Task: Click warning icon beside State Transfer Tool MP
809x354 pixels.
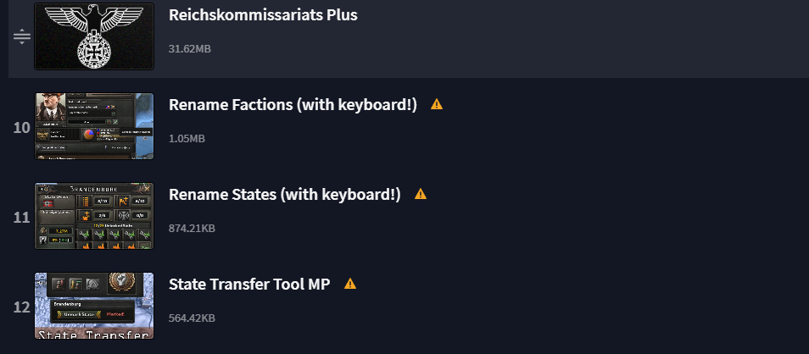Action: click(x=349, y=284)
